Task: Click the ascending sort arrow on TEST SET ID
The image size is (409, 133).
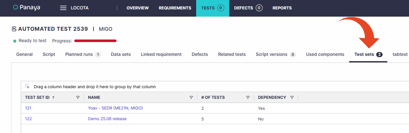Action: click(x=53, y=98)
